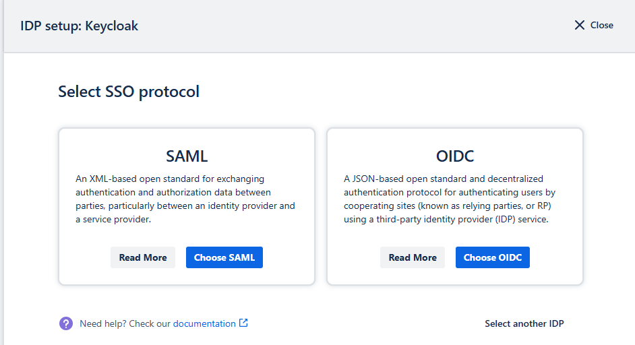This screenshot has width=635, height=345.
Task: Click the XML-based SAML description text
Action: [185, 199]
